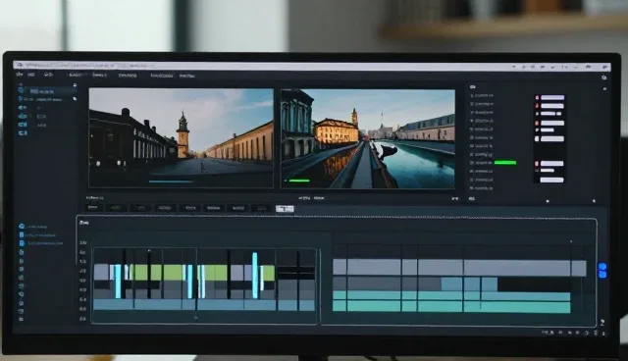Viewport: 628px width, 361px height.
Task: Click the small white icon beside the highlighted project item
Action: click(75, 85)
